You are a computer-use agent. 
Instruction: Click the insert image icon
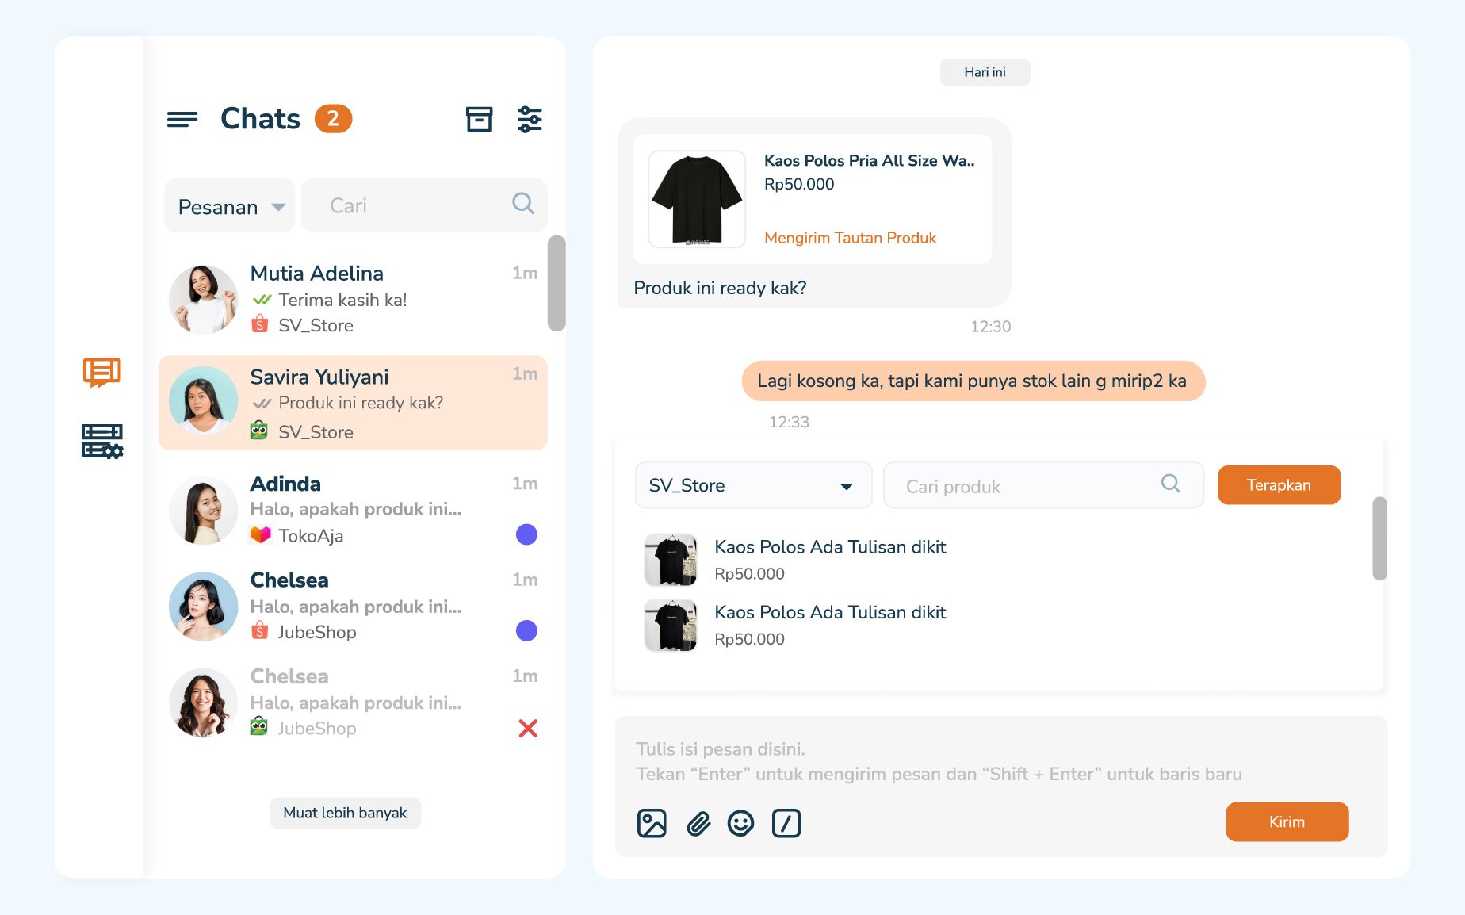(x=652, y=823)
